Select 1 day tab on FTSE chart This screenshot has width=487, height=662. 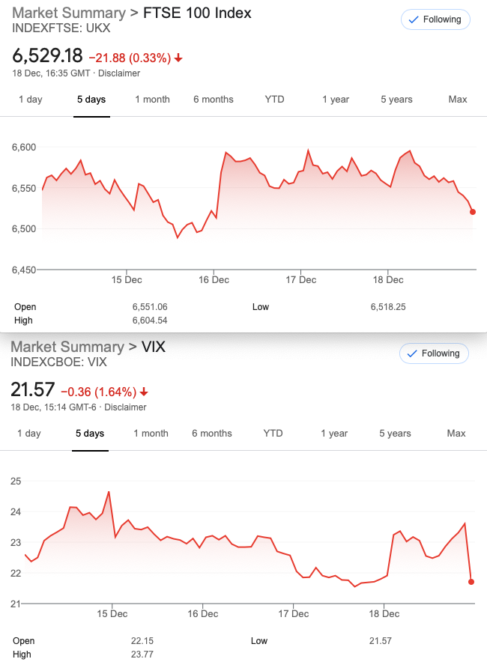tap(30, 100)
